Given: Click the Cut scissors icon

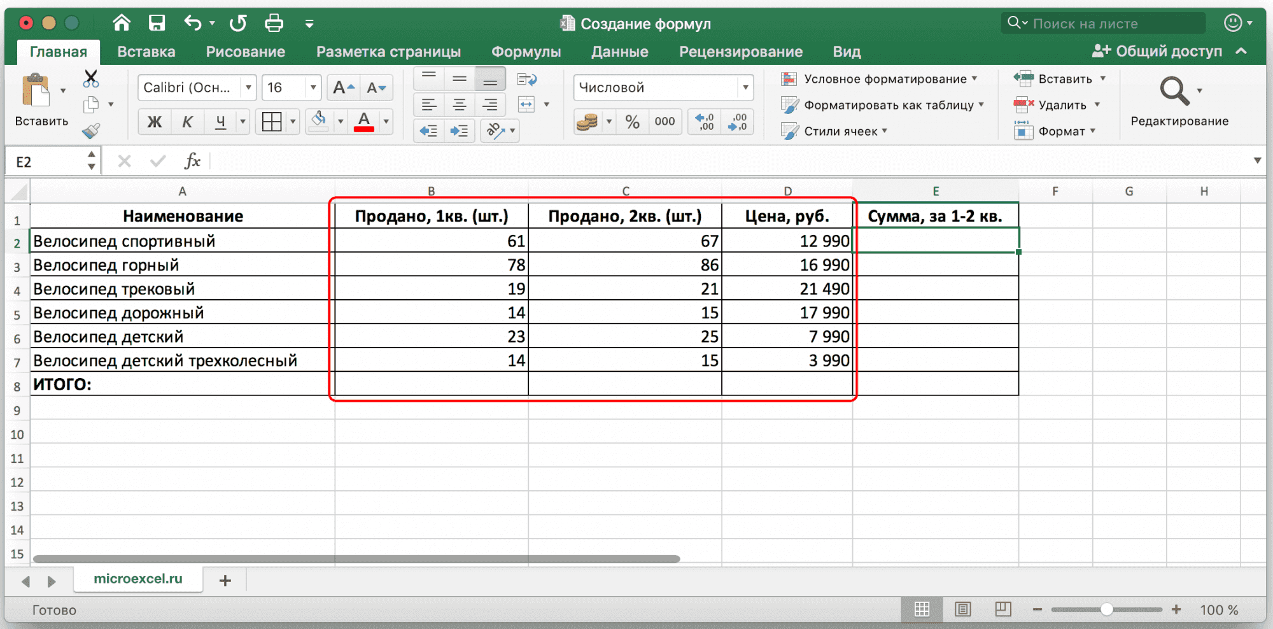Looking at the screenshot, I should click(91, 79).
